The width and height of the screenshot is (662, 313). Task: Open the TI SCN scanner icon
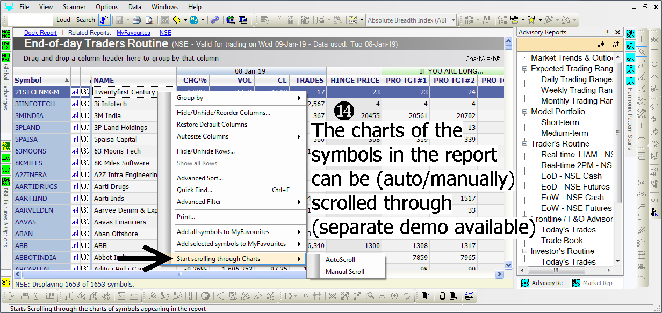tap(630, 58)
